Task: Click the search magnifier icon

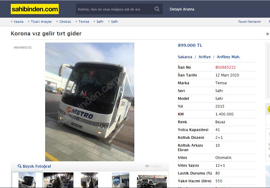Action: click(x=157, y=9)
